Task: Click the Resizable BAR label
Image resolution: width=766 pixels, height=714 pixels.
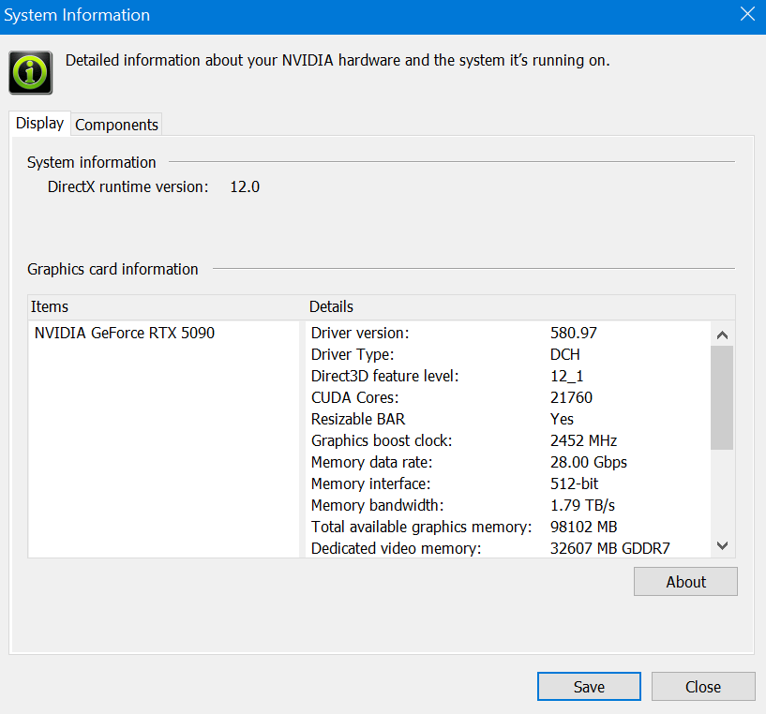Action: (358, 419)
